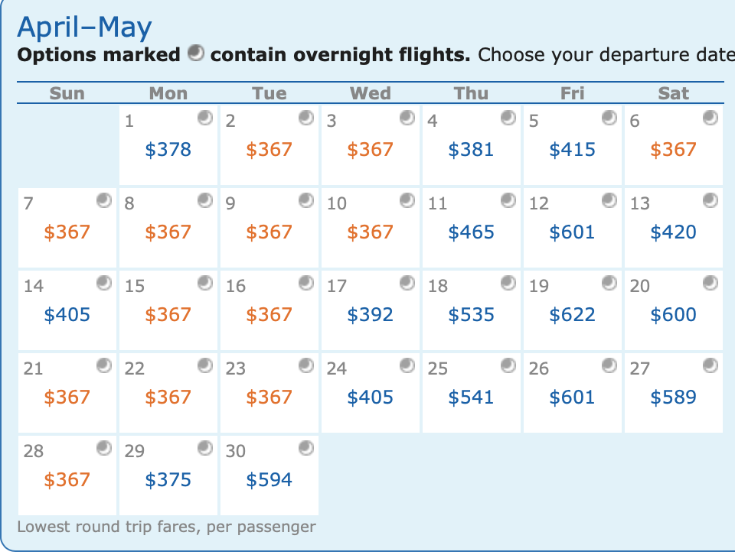Click overnight moon icon on April 5

pyautogui.click(x=609, y=118)
